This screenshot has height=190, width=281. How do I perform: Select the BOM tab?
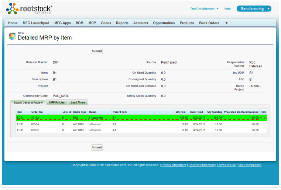tap(79, 23)
